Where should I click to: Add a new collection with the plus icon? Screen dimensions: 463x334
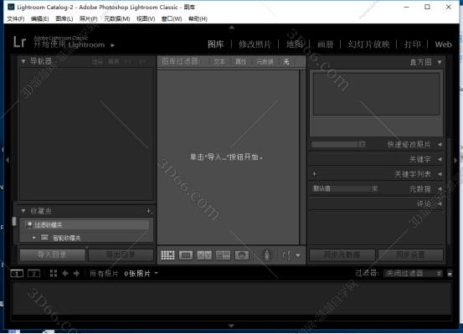point(149,211)
